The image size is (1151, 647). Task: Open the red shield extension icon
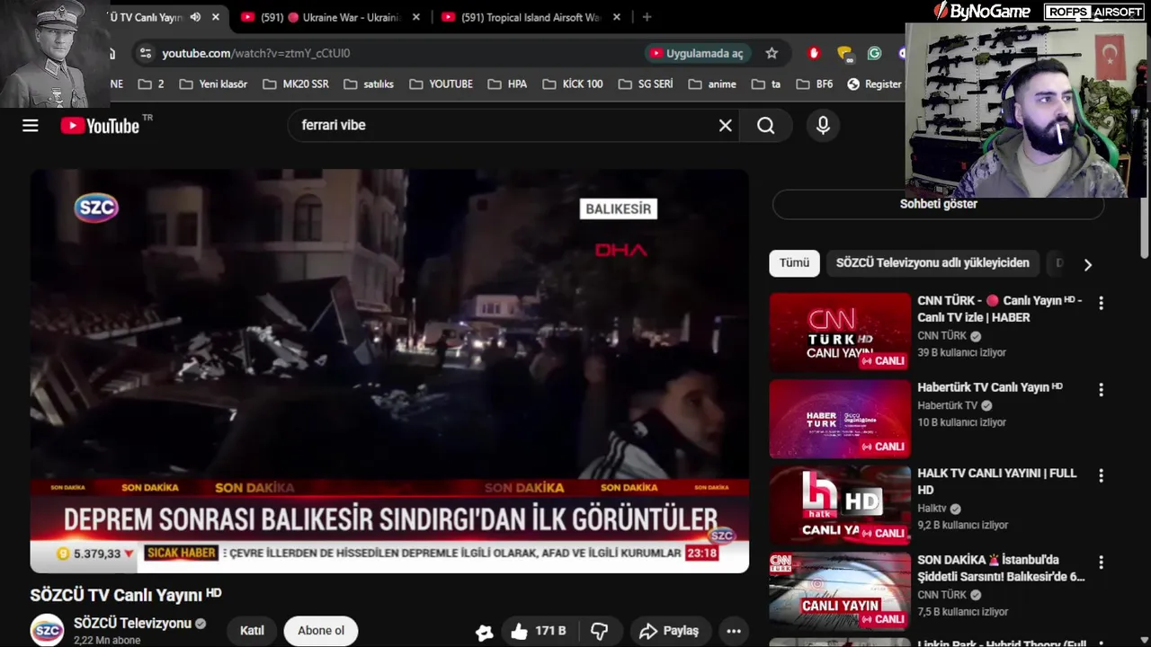(814, 53)
